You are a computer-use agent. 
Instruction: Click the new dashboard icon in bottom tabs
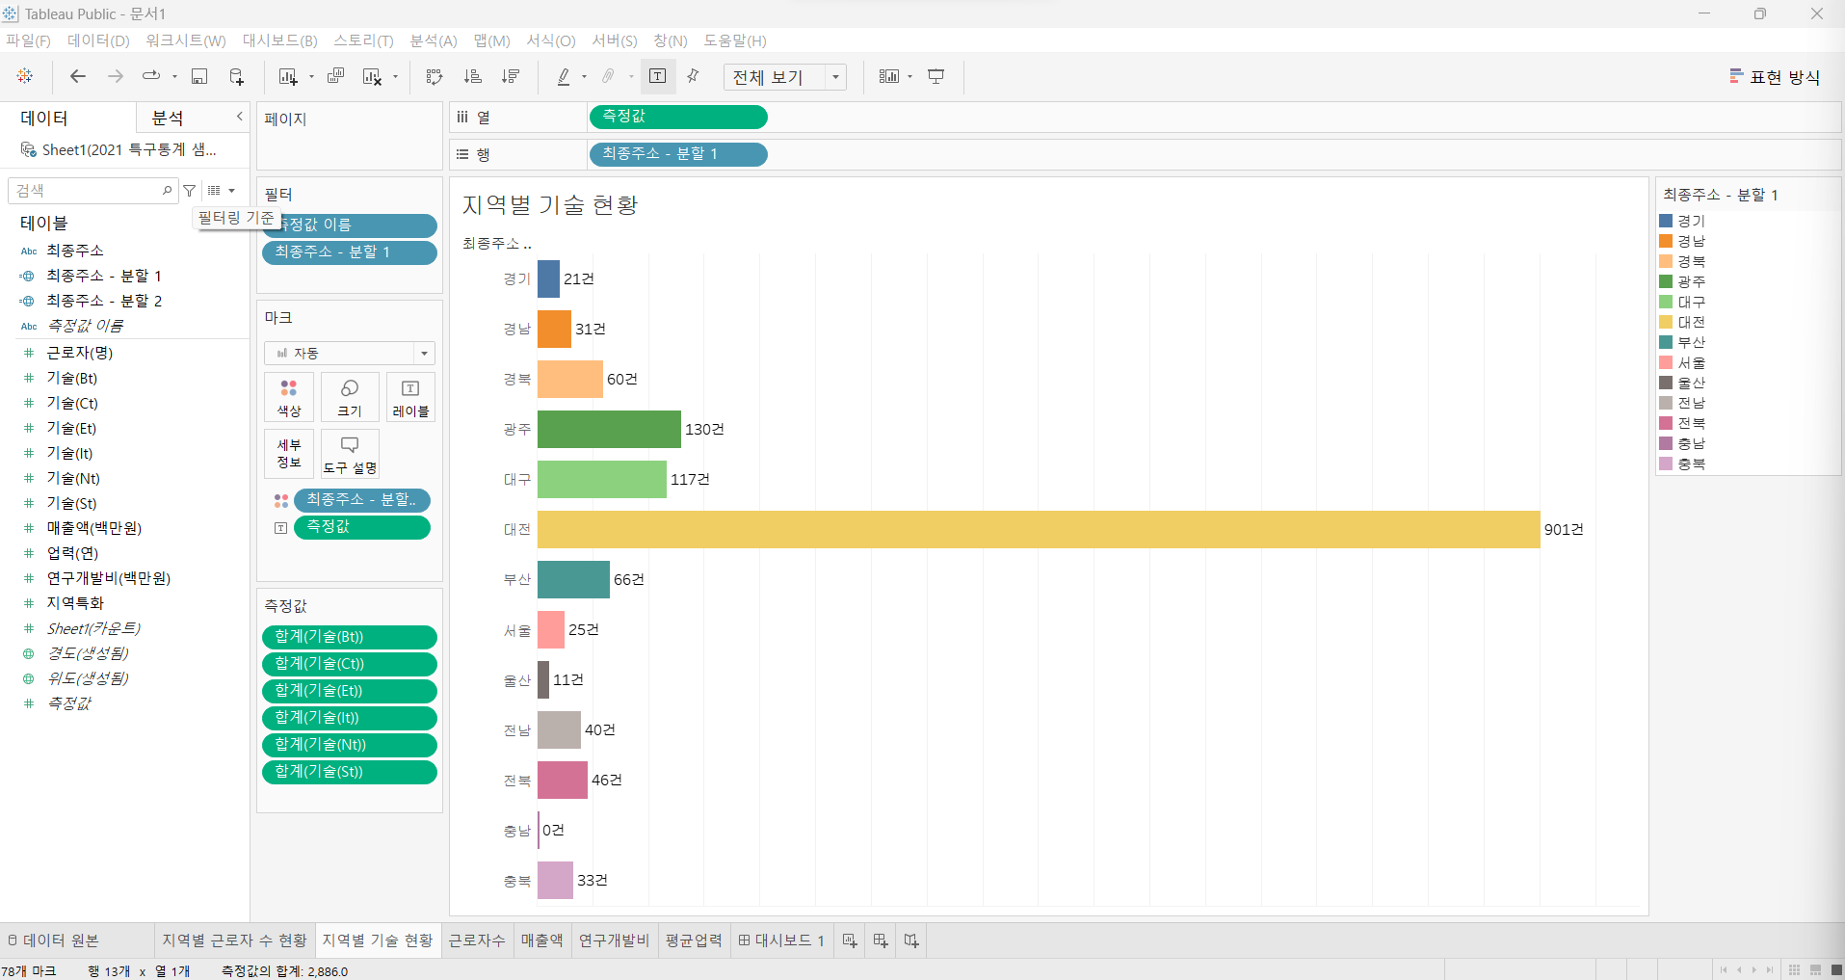pyautogui.click(x=881, y=940)
